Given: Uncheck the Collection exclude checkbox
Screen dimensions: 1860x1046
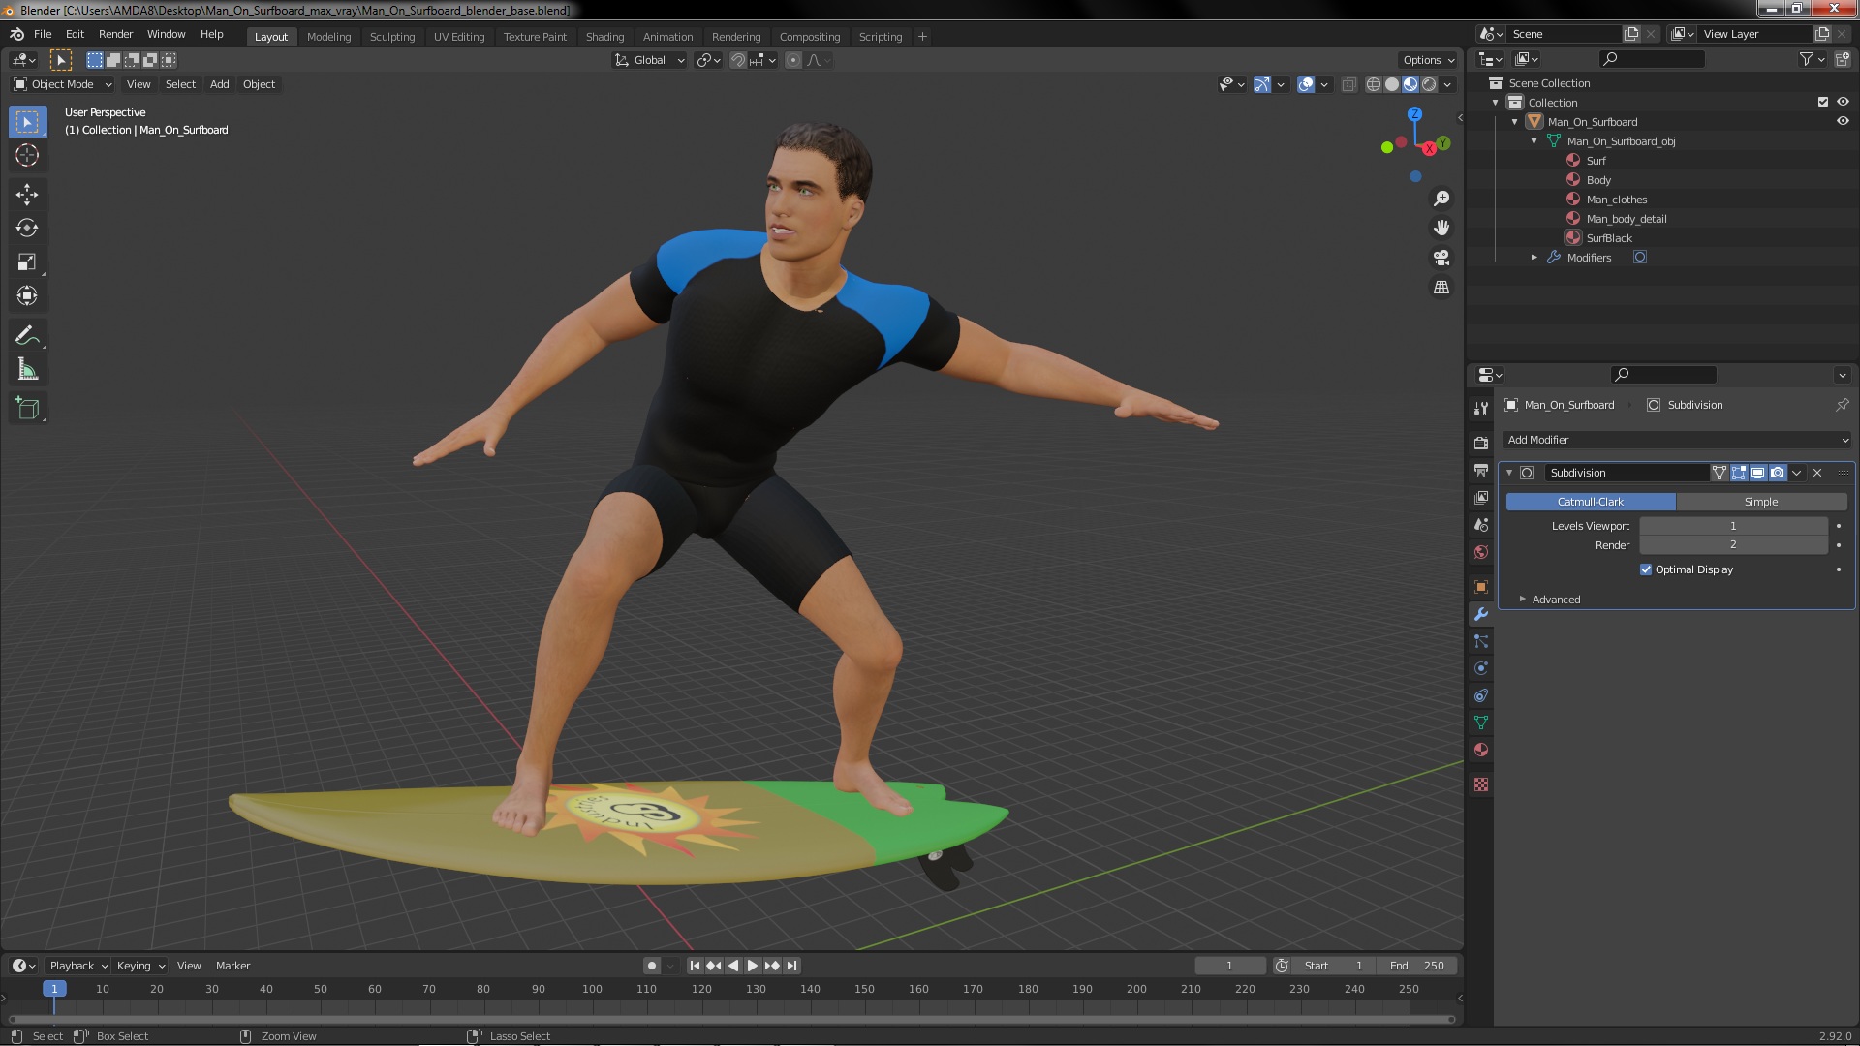Looking at the screenshot, I should point(1823,103).
